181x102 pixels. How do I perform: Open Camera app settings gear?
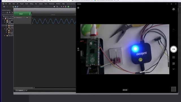[78, 8]
